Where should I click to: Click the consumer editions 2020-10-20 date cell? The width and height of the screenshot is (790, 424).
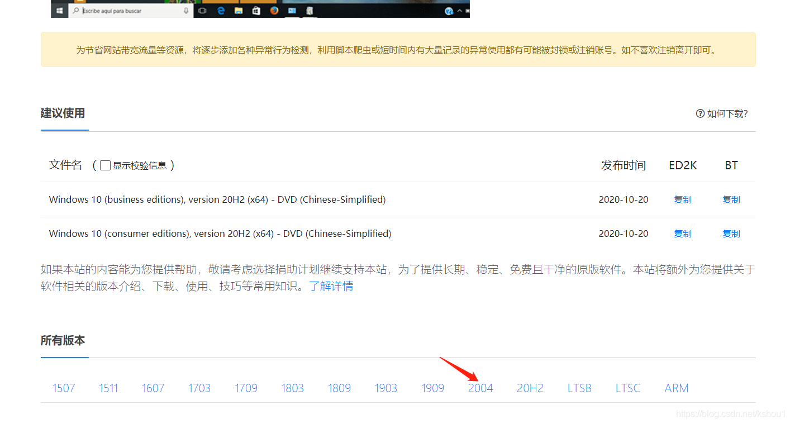(624, 234)
